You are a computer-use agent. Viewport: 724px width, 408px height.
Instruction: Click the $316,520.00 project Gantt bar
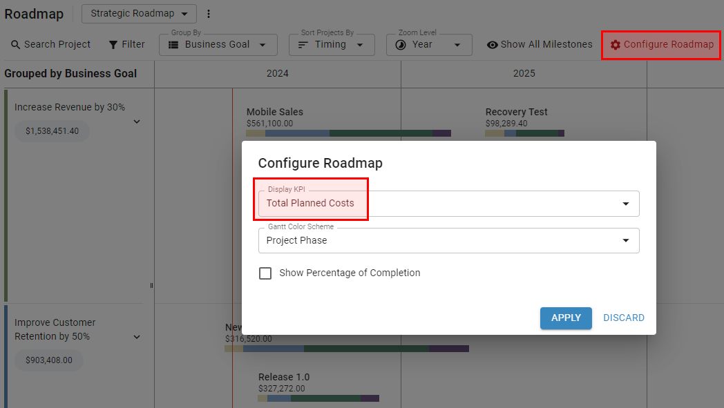(347, 349)
